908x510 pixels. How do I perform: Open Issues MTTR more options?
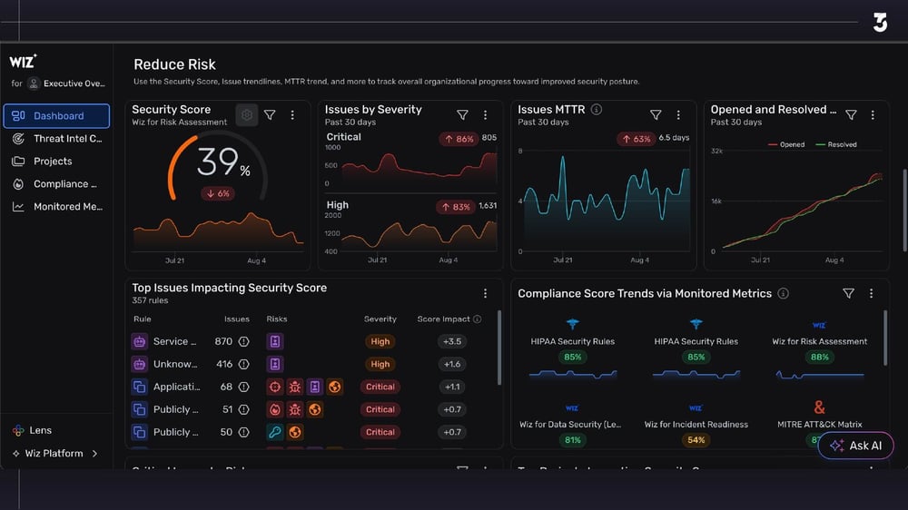click(678, 114)
